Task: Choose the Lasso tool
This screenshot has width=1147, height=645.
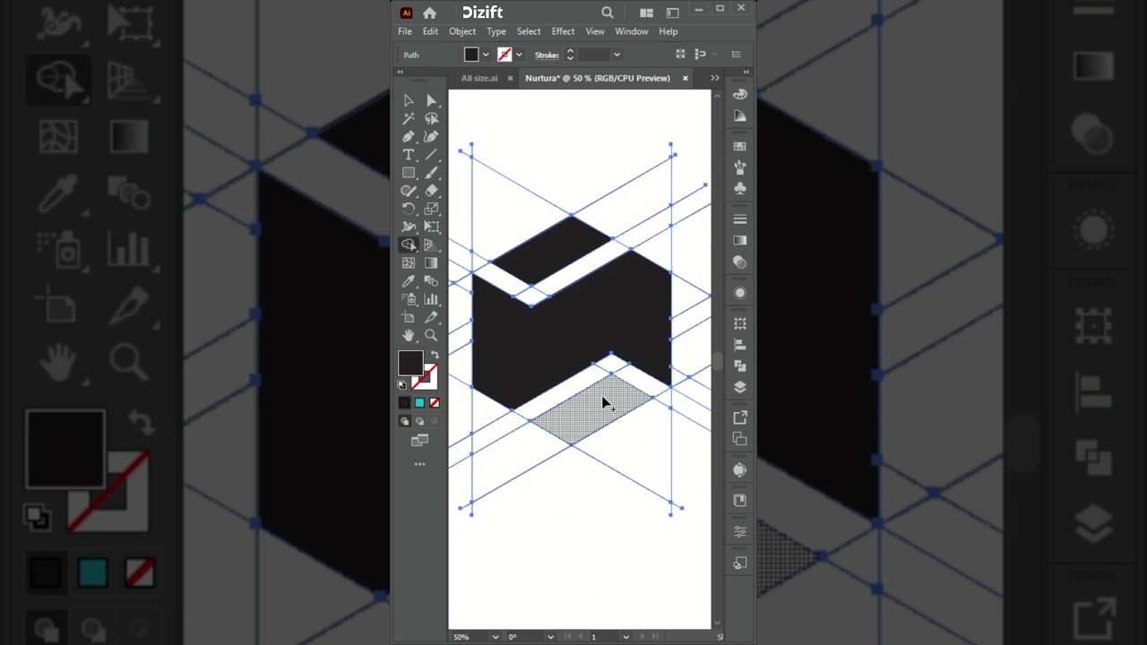Action: pos(431,118)
